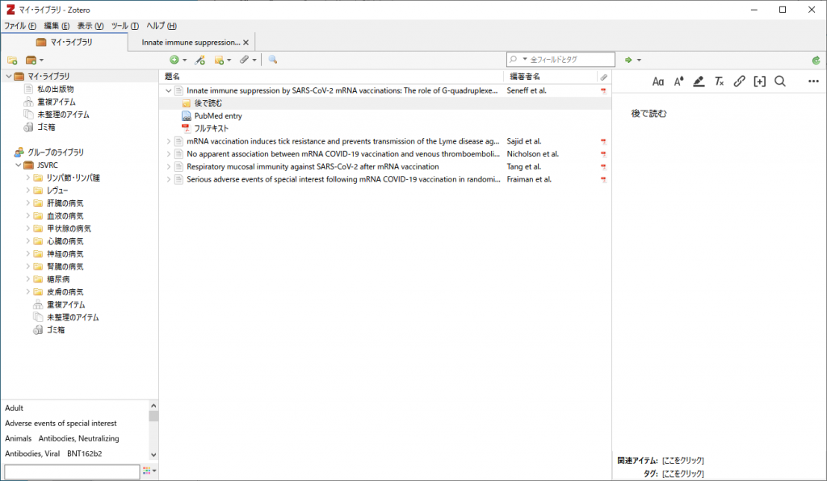Select the Adverse events of special interest tag
827x481 pixels.
click(x=61, y=423)
